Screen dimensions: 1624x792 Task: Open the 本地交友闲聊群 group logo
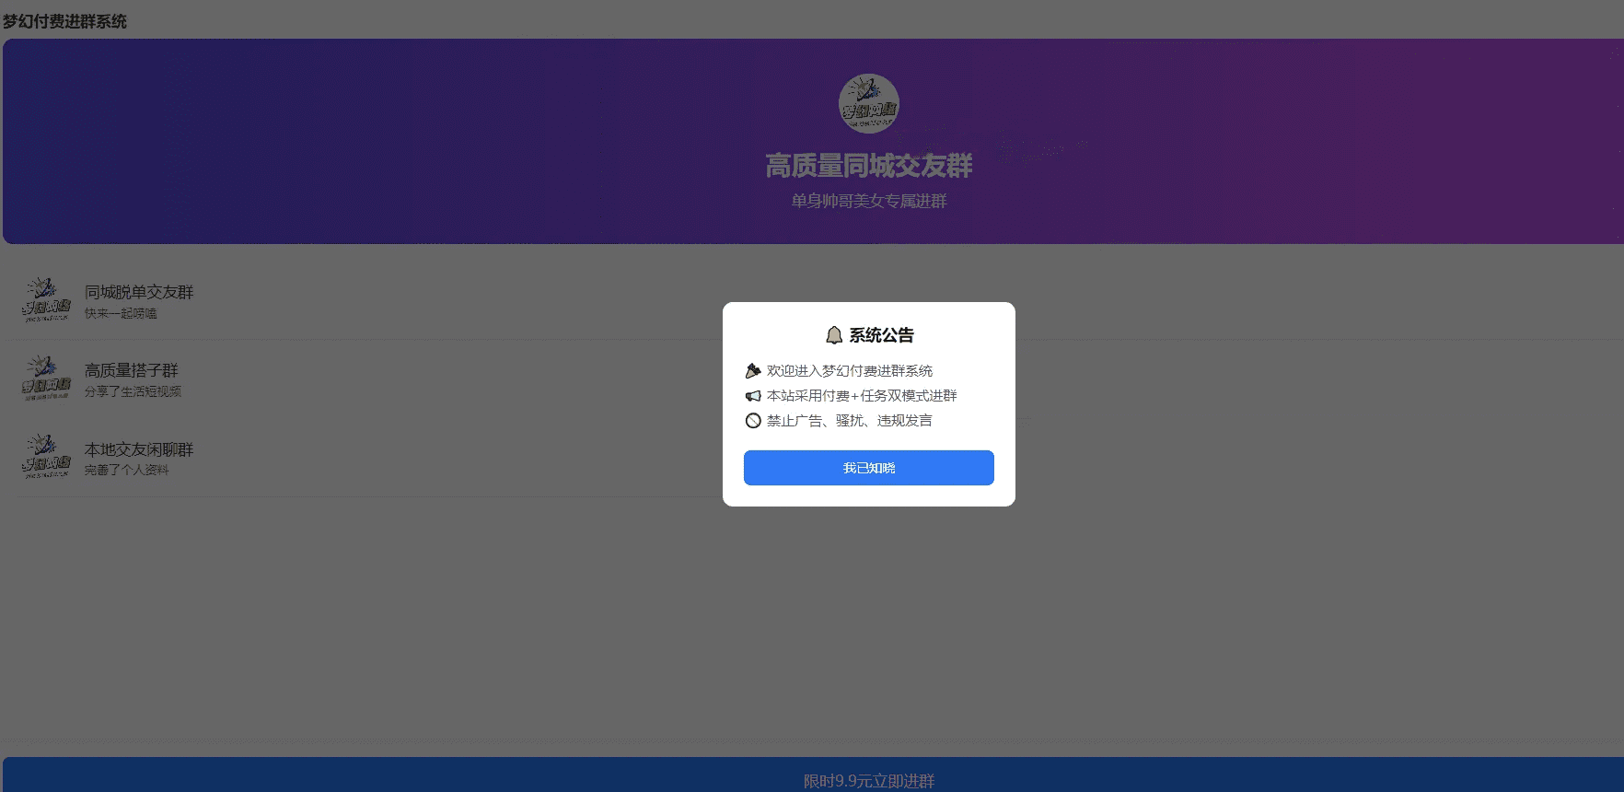[46, 457]
